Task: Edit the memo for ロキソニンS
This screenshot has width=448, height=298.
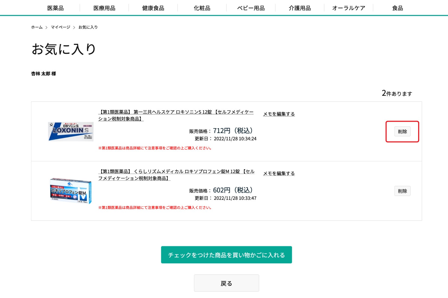Action: [x=279, y=114]
